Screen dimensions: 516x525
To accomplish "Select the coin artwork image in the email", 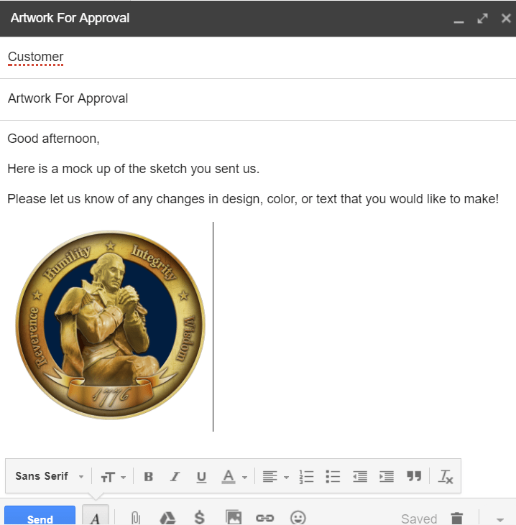I will (x=110, y=325).
